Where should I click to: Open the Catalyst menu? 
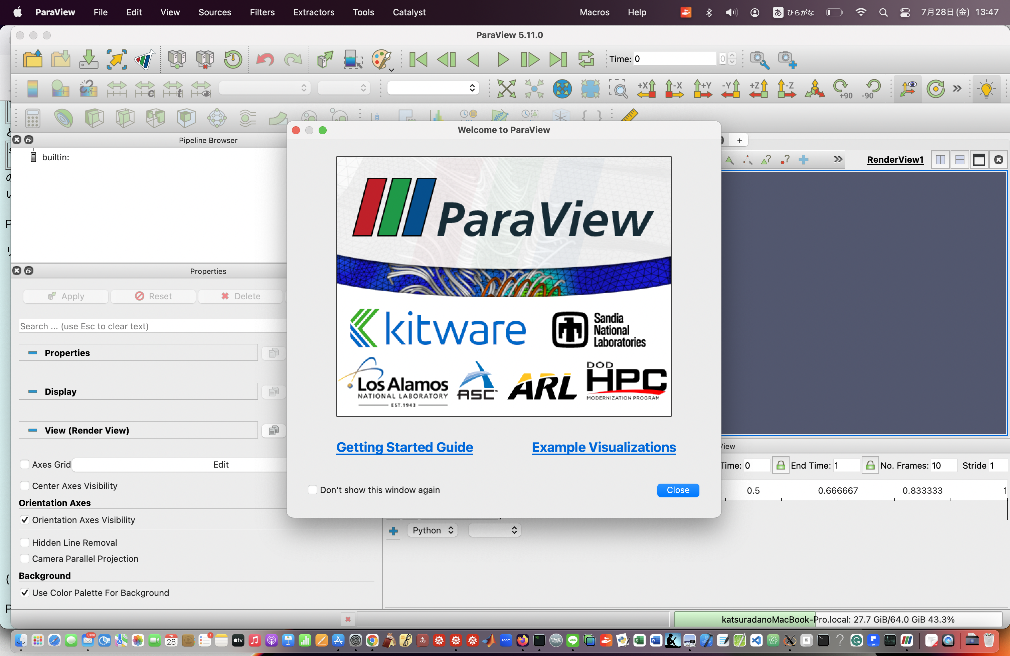409,12
